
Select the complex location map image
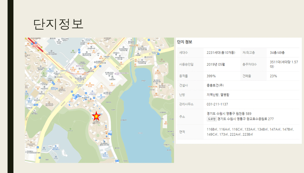click(x=99, y=100)
